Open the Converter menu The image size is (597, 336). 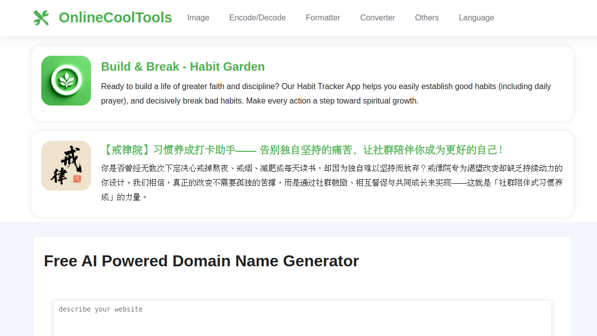tap(378, 18)
